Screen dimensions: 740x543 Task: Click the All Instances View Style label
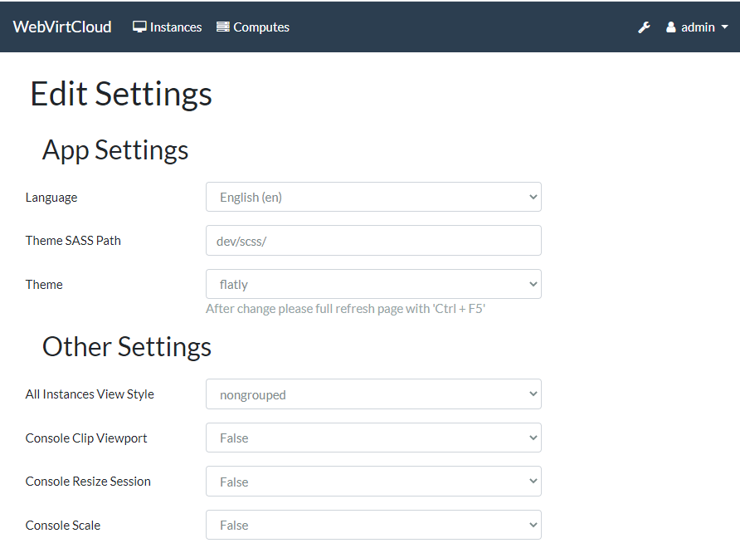coord(90,394)
